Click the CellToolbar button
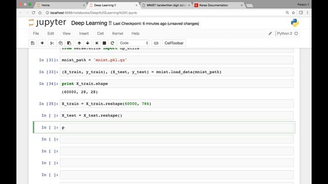The image size is (328, 184). click(174, 43)
